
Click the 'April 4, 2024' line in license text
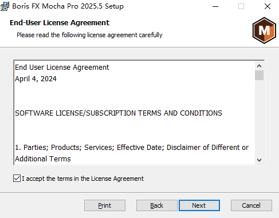coord(36,79)
